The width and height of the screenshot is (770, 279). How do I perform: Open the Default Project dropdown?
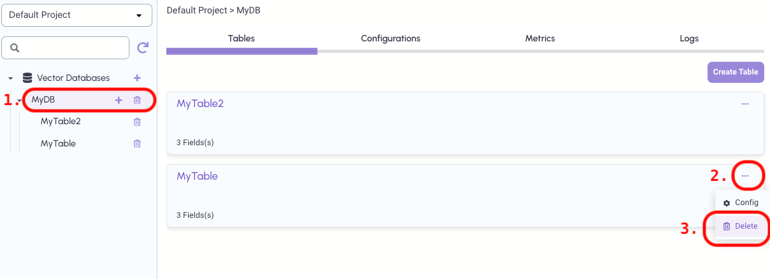pyautogui.click(x=76, y=15)
